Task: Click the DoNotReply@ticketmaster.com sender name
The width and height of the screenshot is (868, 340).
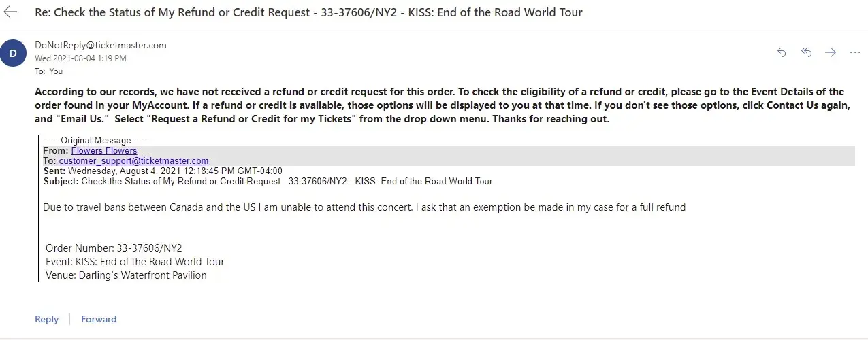Action: (101, 45)
